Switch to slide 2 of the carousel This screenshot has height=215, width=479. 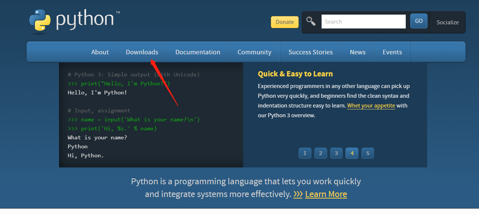320,153
